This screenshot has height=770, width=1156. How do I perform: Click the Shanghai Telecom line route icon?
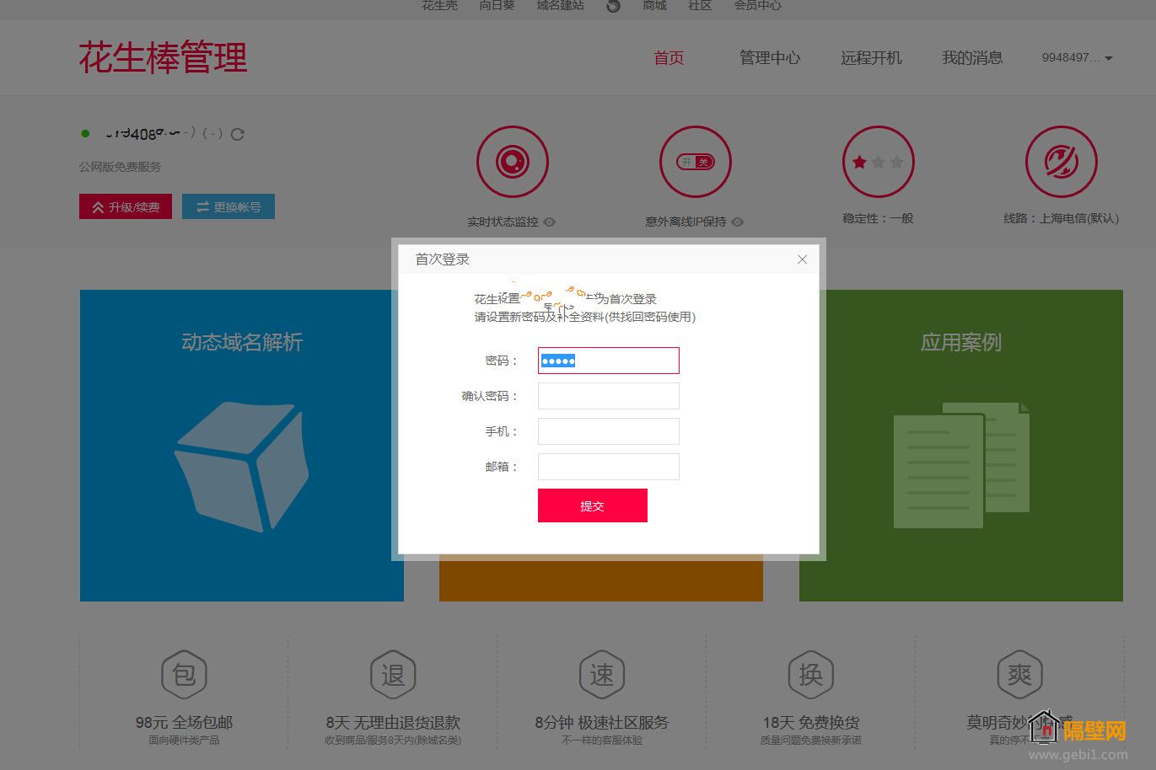click(x=1061, y=162)
